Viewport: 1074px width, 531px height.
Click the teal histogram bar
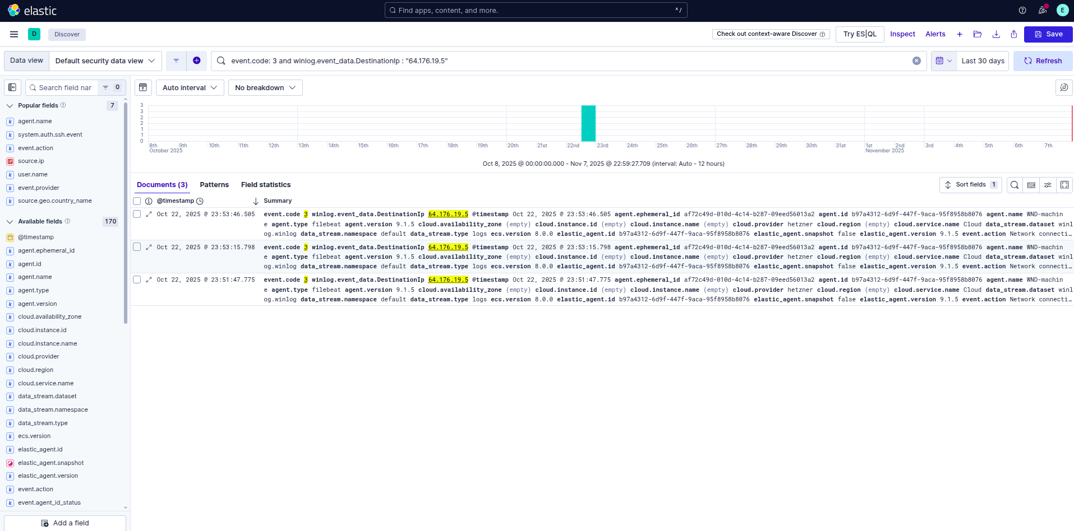(588, 123)
